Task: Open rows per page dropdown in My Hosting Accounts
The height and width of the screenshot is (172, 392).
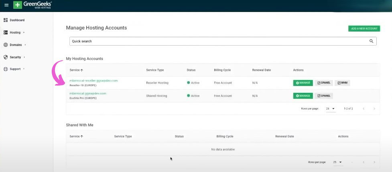Action: (x=331, y=109)
